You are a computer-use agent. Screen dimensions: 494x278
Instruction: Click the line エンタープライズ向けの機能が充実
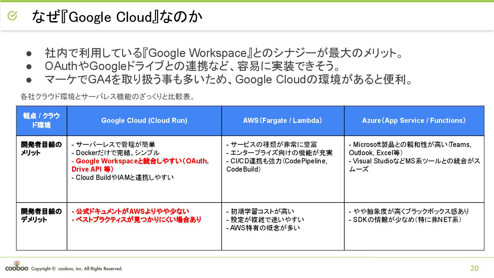pos(280,153)
